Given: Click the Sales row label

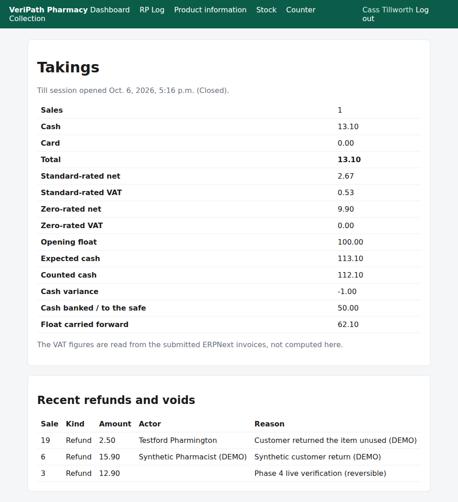Looking at the screenshot, I should point(52,110).
